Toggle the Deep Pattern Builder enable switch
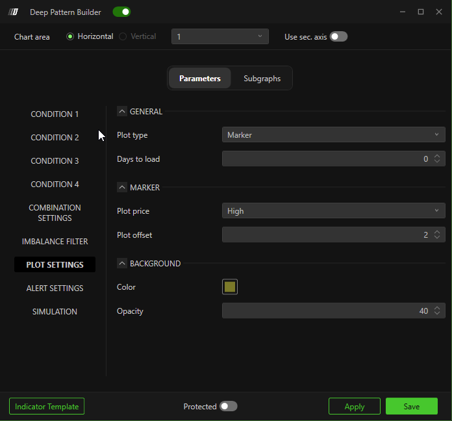452x421 pixels. (x=121, y=12)
